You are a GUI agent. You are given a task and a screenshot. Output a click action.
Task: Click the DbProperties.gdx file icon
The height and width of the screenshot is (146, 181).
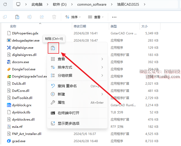(x=9, y=33)
